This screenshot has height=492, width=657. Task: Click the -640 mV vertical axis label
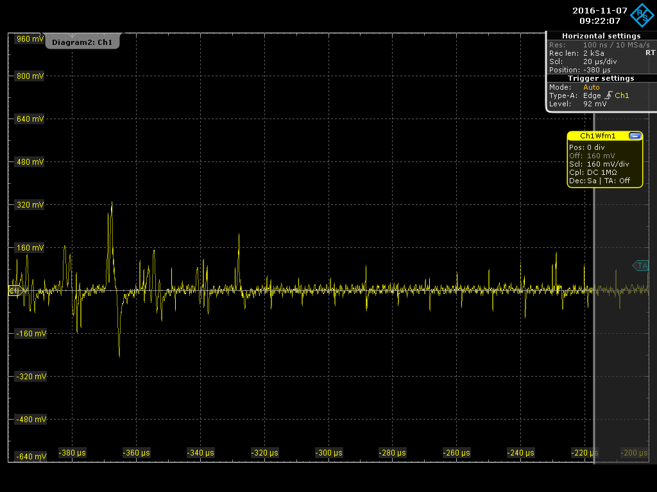[31, 456]
